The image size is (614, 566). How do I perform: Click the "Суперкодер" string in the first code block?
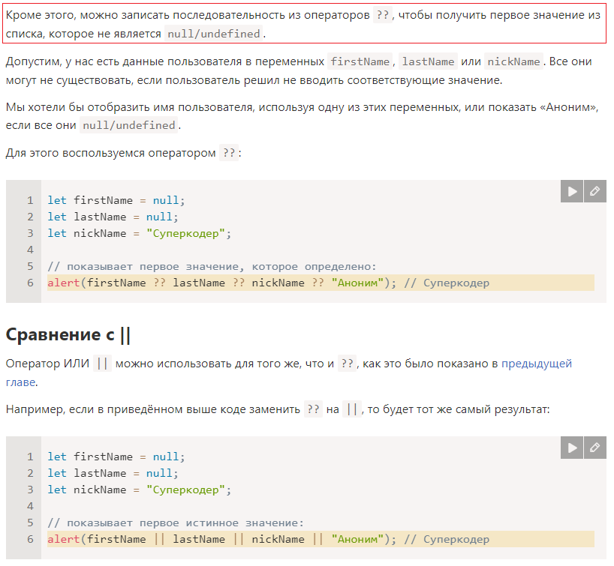(185, 233)
